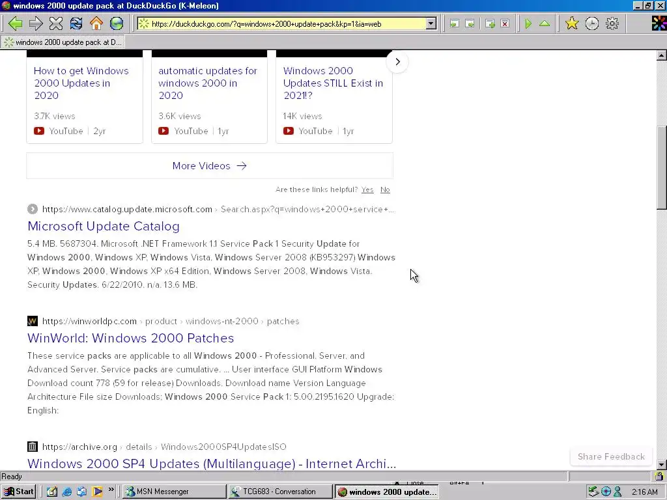Open the next tab icon
Image resolution: width=667 pixels, height=500 pixels.
pos(470,24)
